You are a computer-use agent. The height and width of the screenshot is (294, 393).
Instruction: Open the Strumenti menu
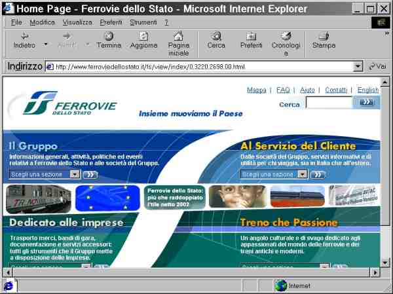pos(143,22)
